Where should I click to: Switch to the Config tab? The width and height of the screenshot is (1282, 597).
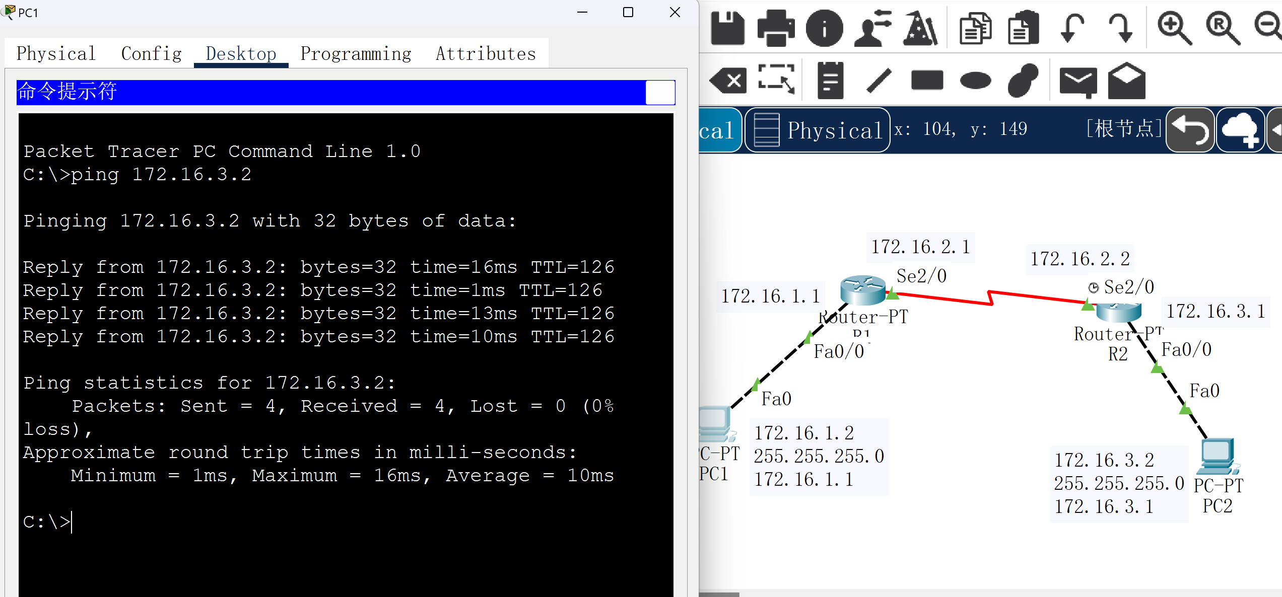point(151,53)
